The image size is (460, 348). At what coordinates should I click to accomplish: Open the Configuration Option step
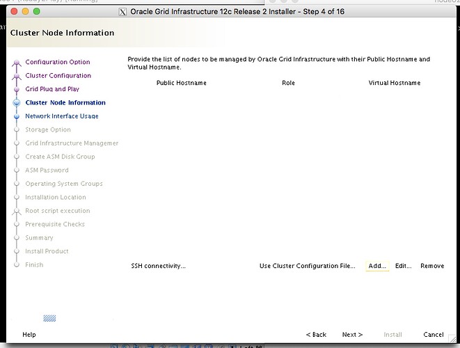57,63
